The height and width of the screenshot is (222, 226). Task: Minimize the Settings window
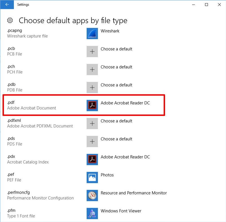(x=194, y=5)
